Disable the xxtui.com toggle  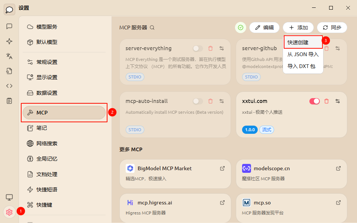(x=314, y=101)
